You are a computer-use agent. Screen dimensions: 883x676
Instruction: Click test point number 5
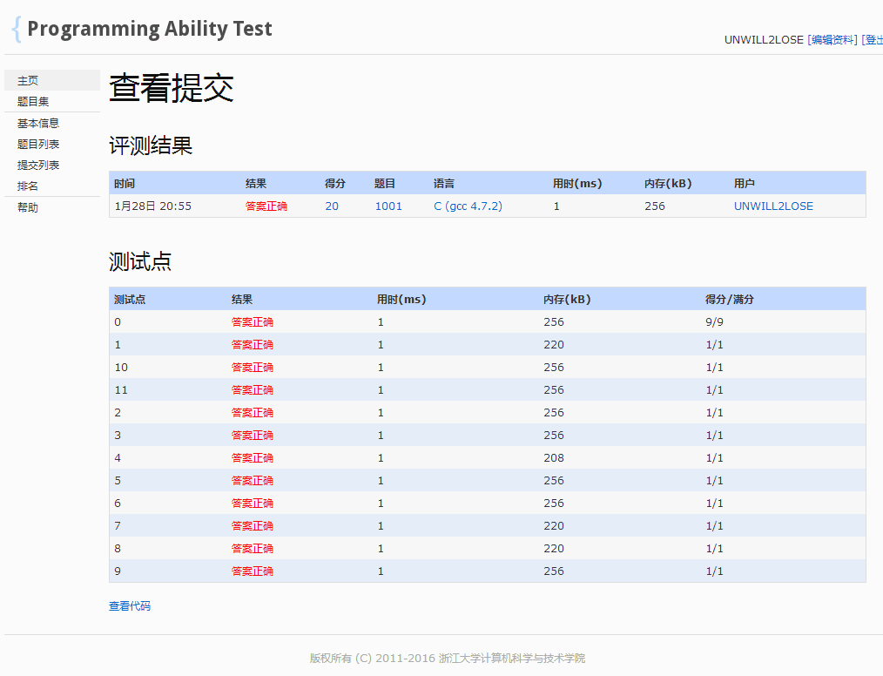coord(118,481)
